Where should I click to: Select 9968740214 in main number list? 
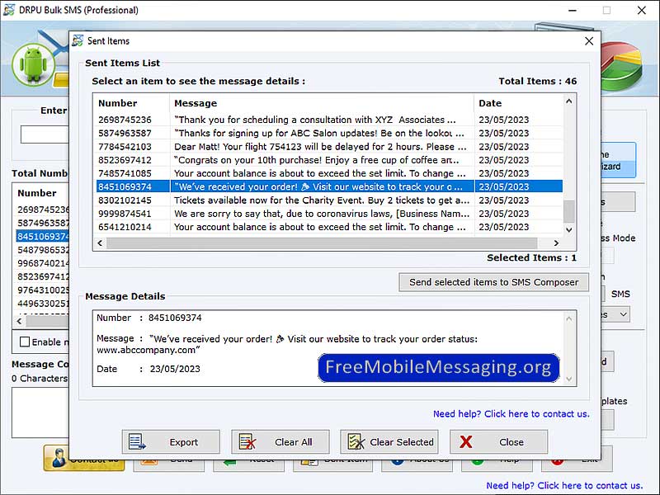(43, 263)
